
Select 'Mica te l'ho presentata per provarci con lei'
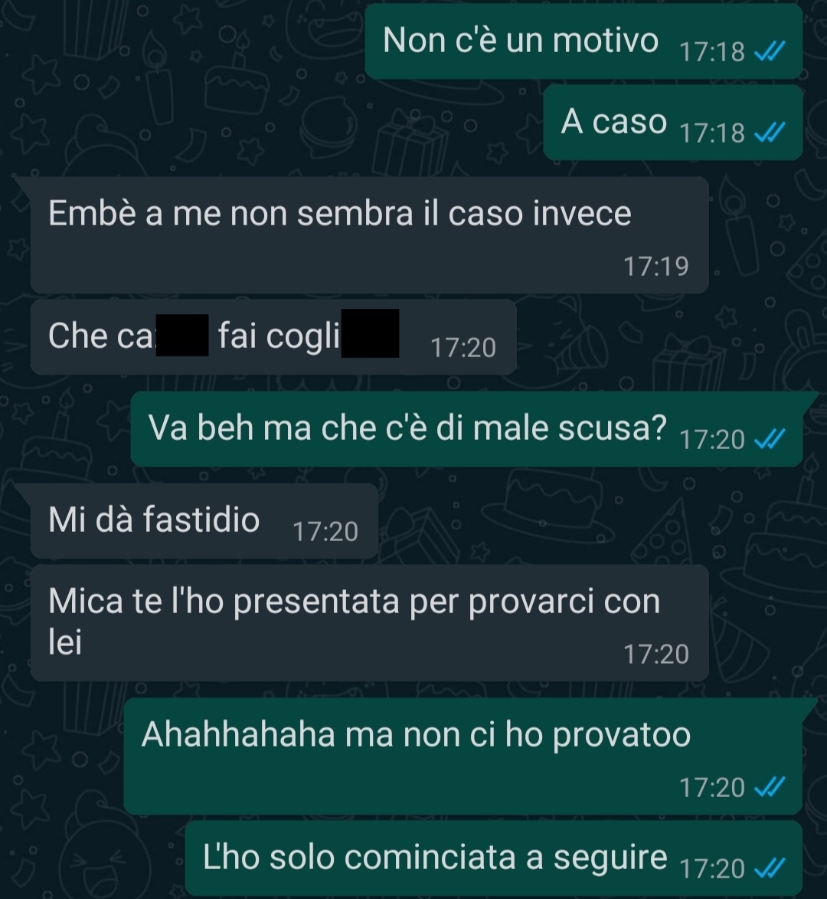pos(369,623)
